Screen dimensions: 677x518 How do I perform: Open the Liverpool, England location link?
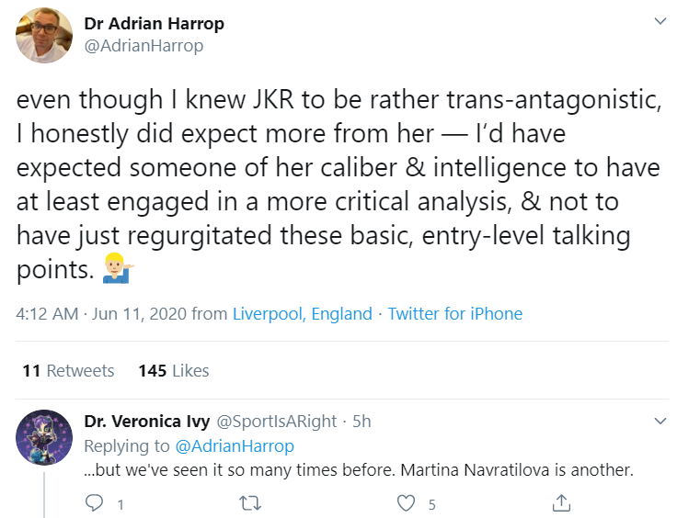pos(303,314)
